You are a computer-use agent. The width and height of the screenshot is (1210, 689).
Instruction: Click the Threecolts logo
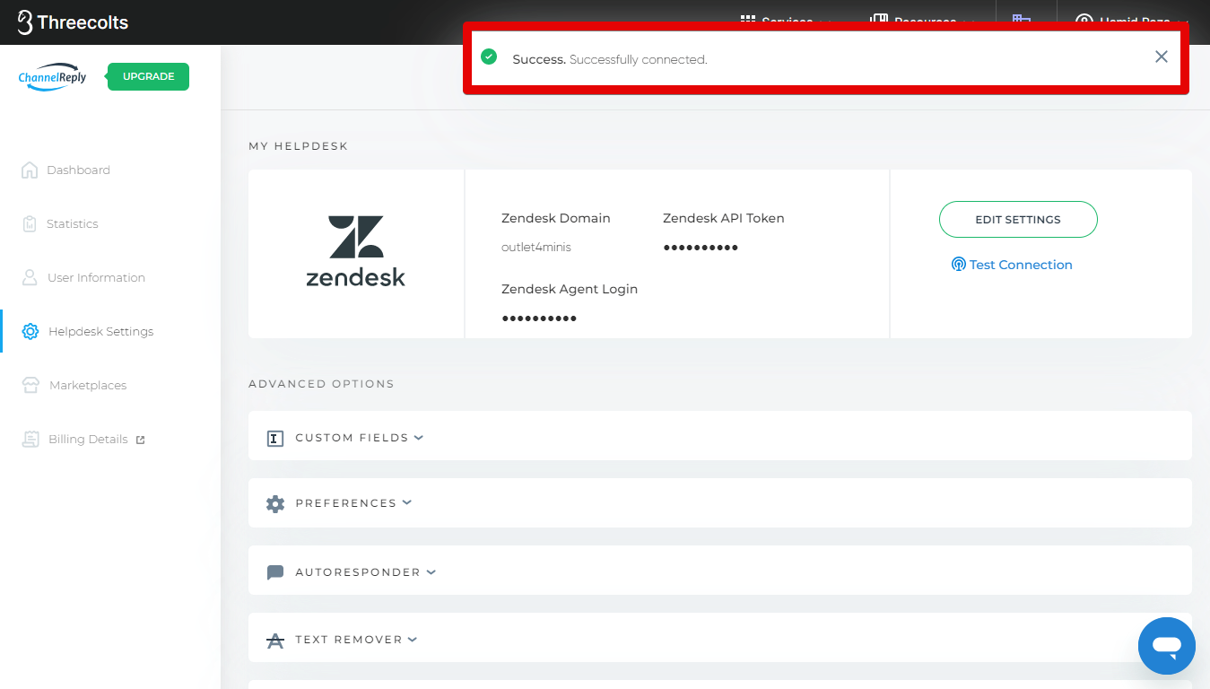[73, 22]
